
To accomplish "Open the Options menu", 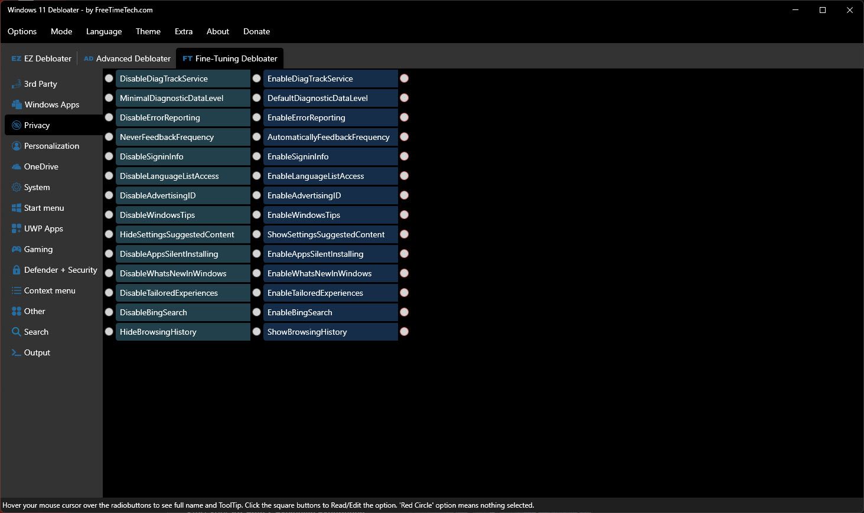I will click(22, 31).
